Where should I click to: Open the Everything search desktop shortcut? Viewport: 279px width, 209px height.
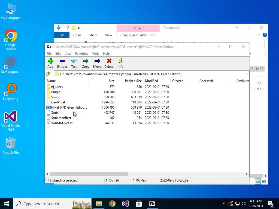pos(11,92)
